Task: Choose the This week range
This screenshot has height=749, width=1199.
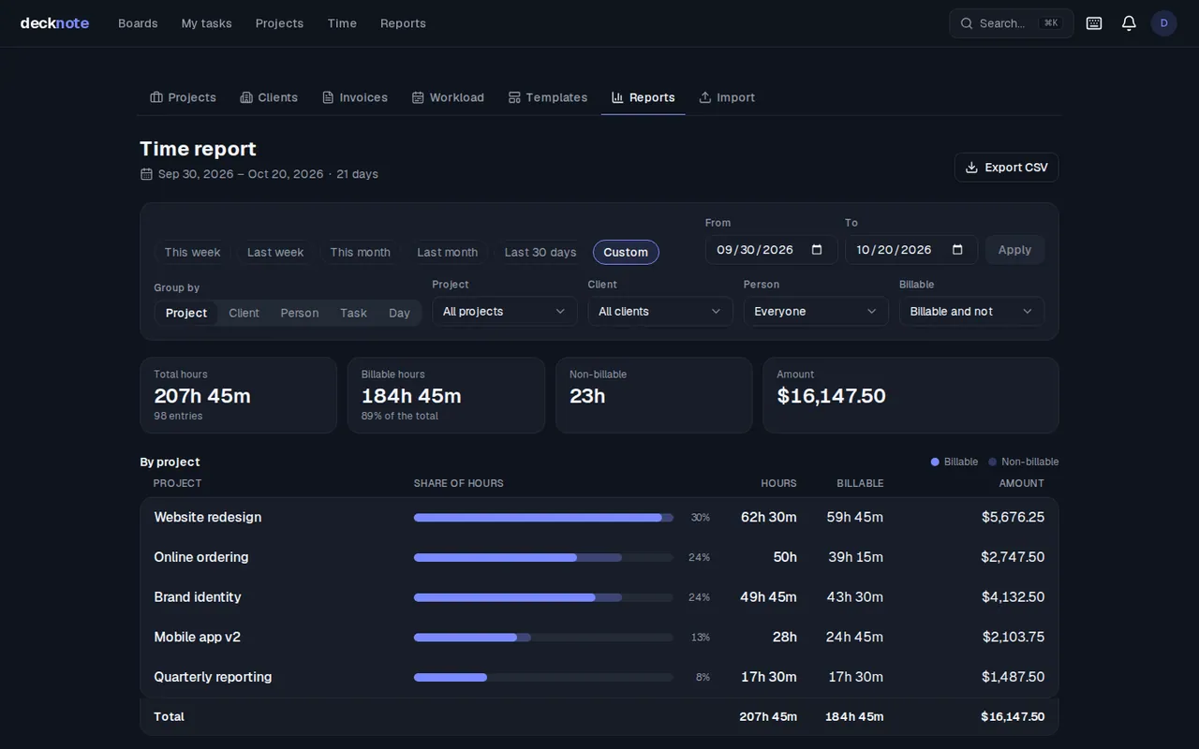Action: point(192,252)
